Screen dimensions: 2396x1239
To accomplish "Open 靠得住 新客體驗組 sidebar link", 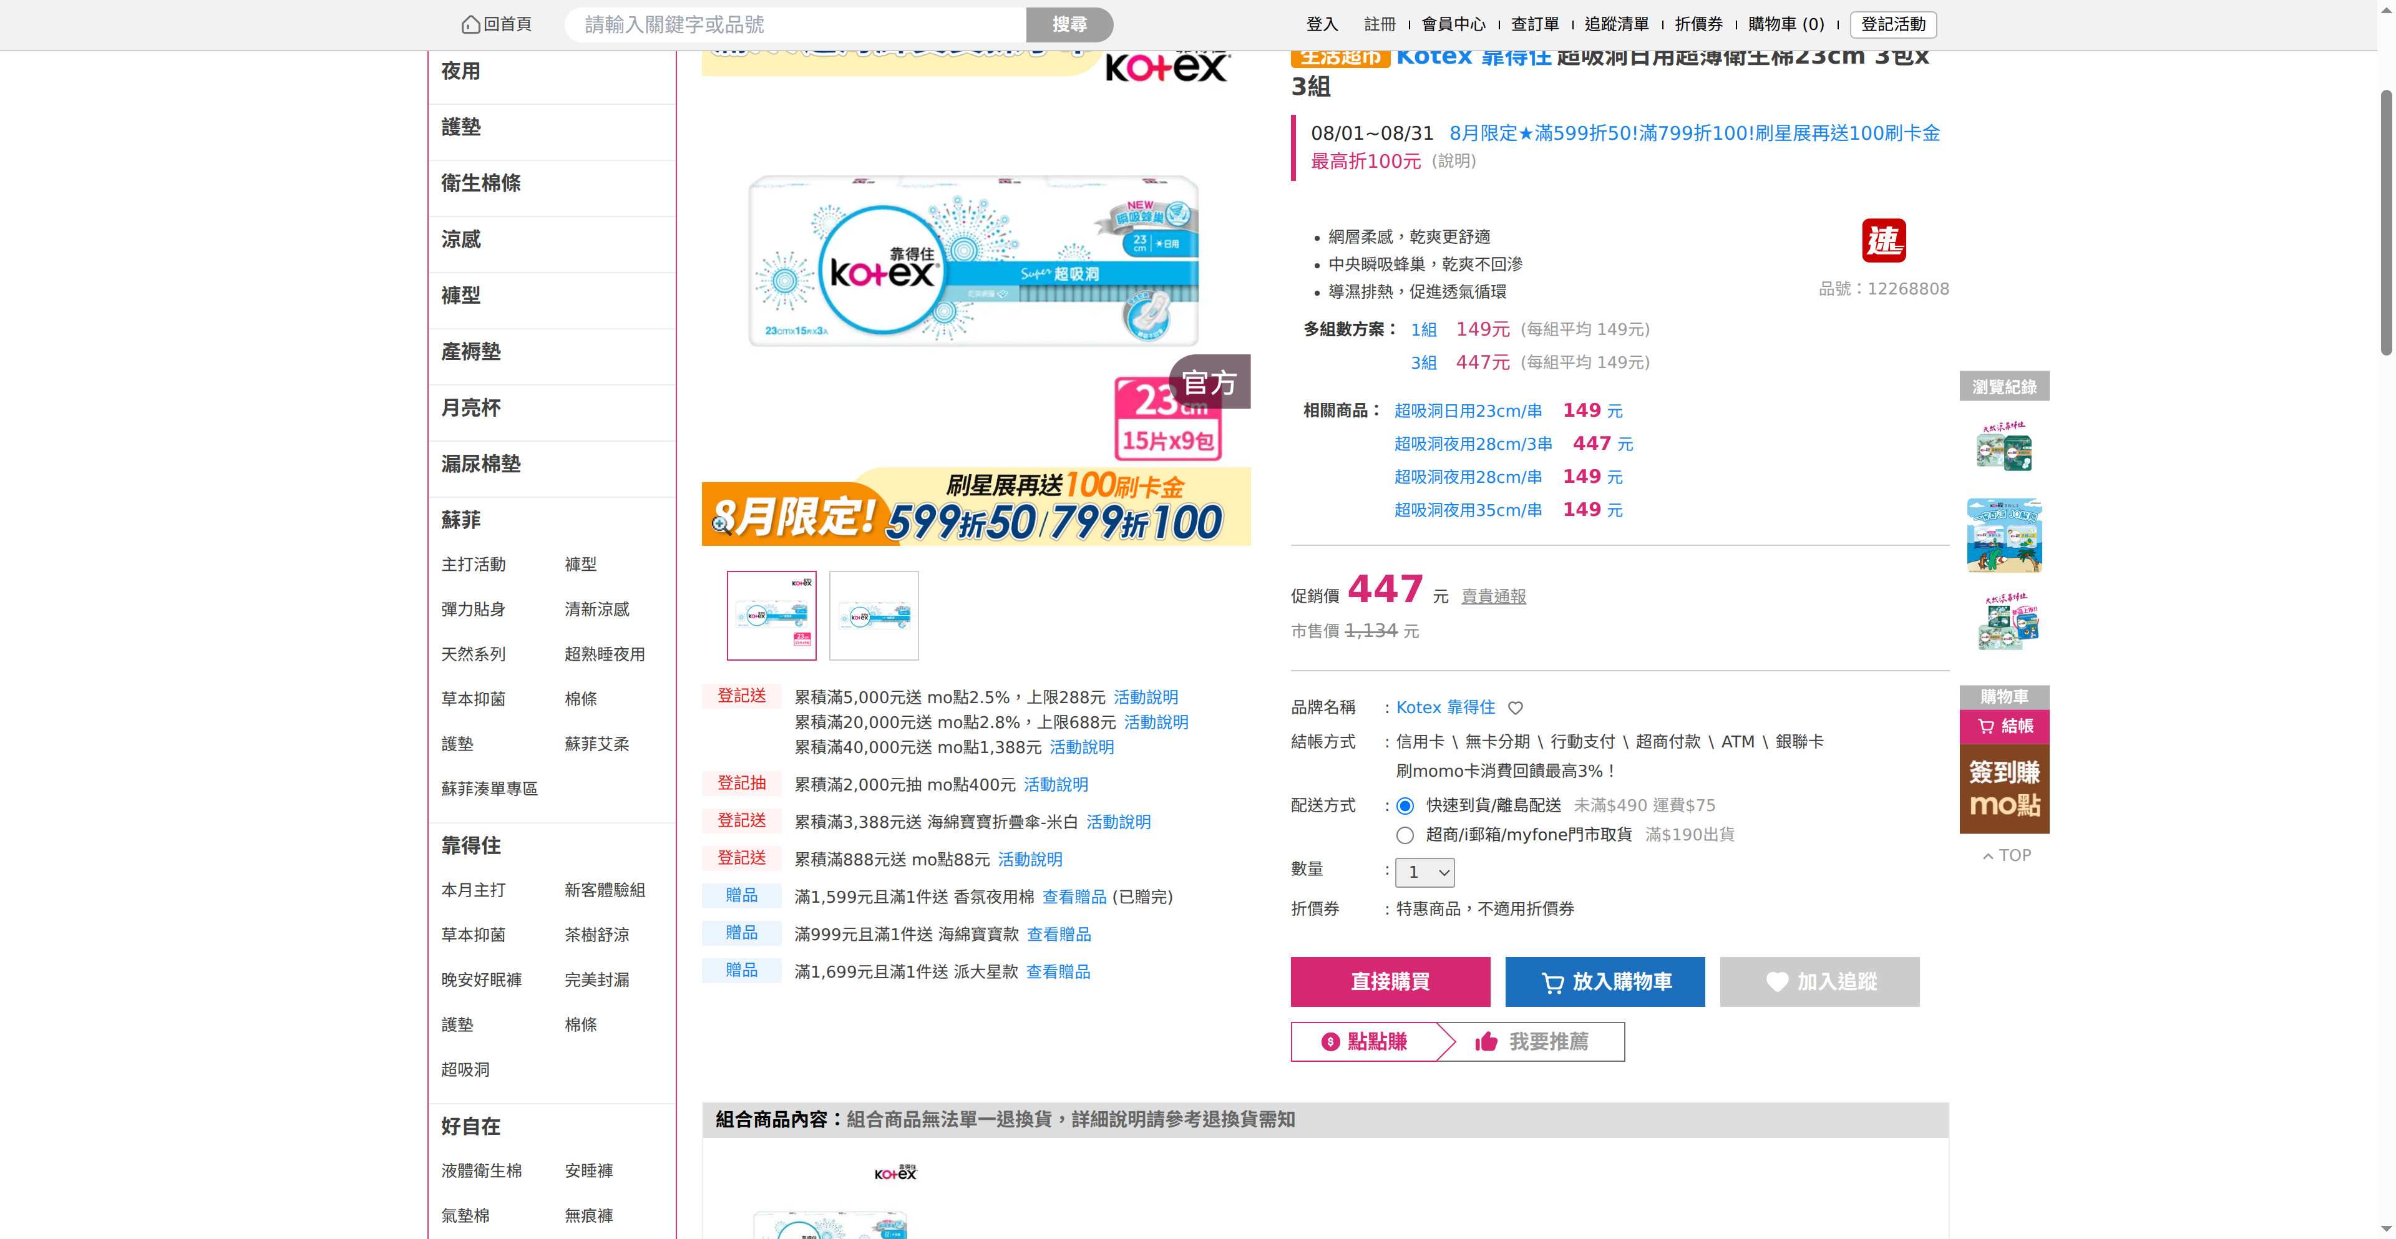I will 605,890.
